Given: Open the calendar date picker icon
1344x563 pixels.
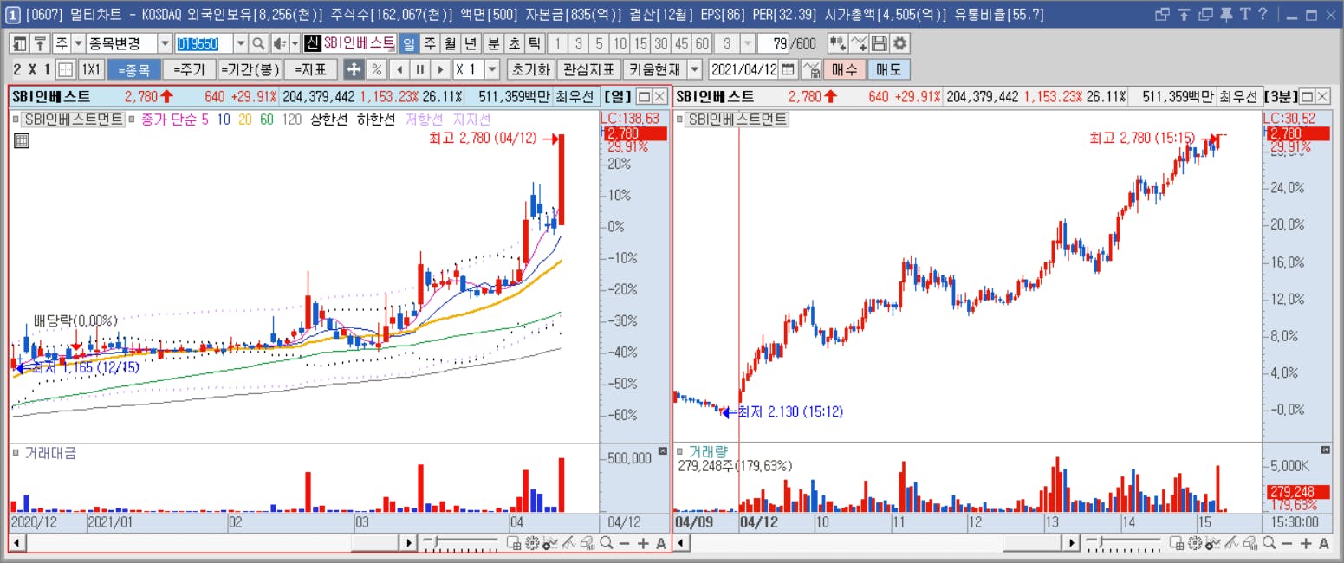Looking at the screenshot, I should (x=788, y=69).
